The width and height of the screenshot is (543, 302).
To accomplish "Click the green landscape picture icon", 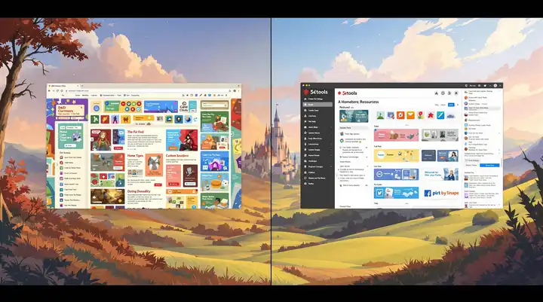I will pos(380,115).
